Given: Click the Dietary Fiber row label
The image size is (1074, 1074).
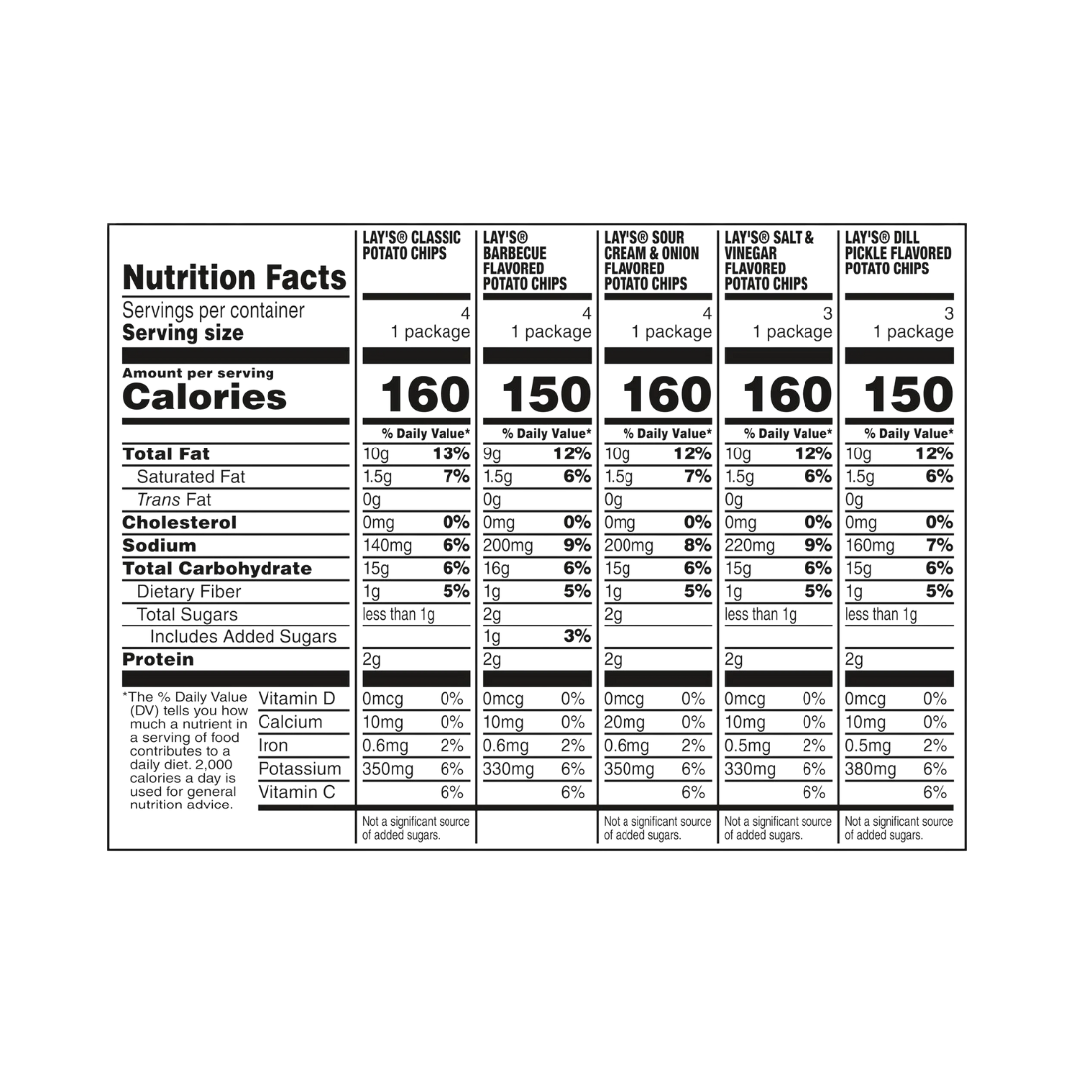Looking at the screenshot, I should point(189,591).
